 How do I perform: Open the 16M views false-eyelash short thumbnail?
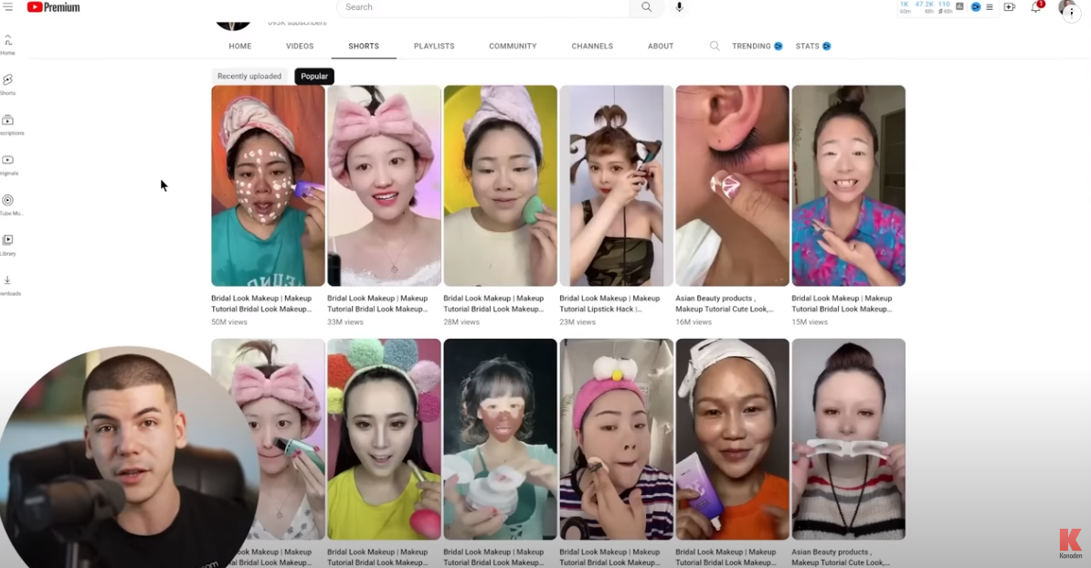click(x=732, y=185)
